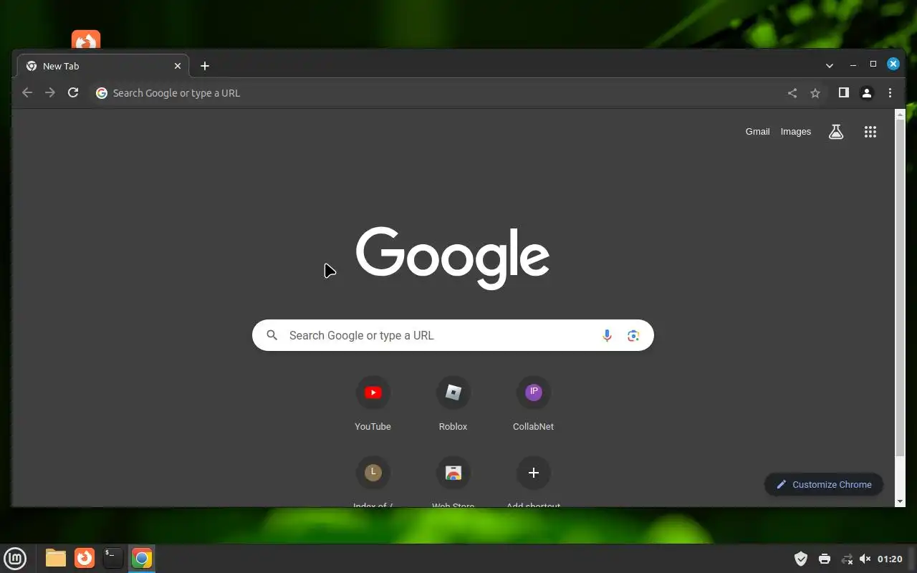917x573 pixels.
Task: Select the New Tab tab
Action: tap(102, 66)
